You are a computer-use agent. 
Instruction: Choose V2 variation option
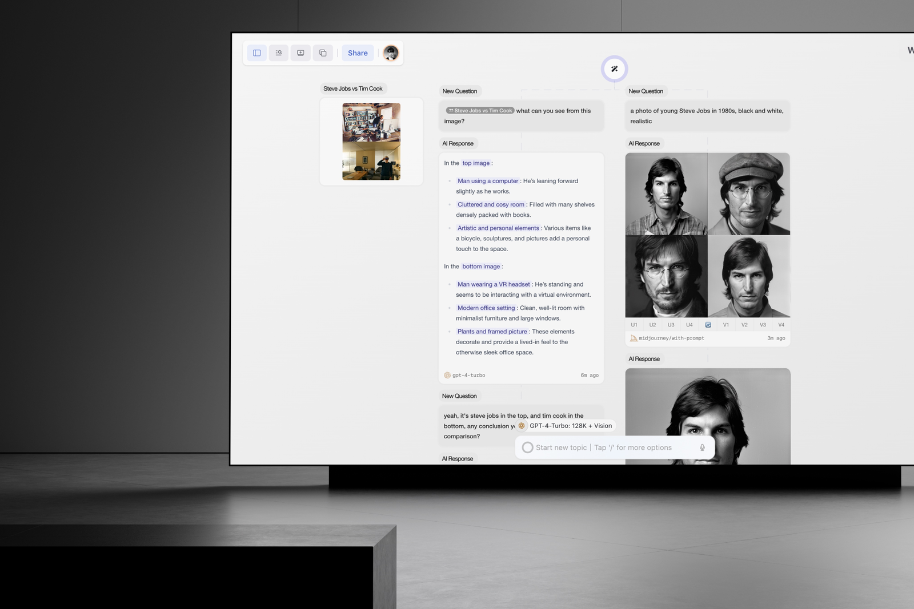point(744,325)
